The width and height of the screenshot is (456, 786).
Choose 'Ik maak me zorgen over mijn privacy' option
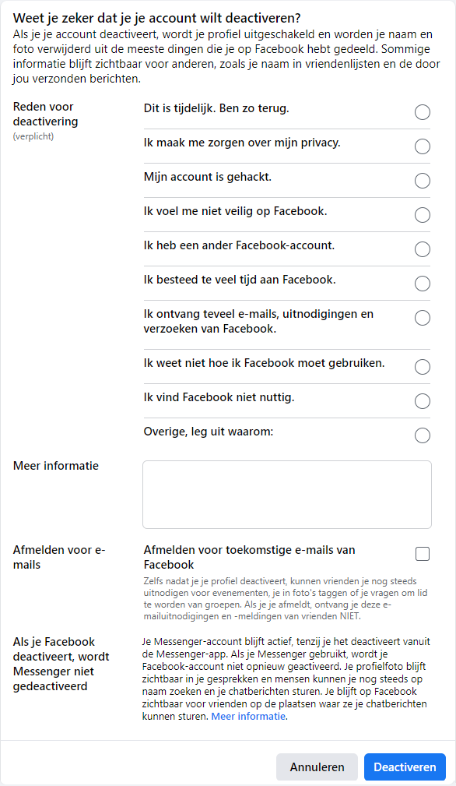(x=423, y=146)
